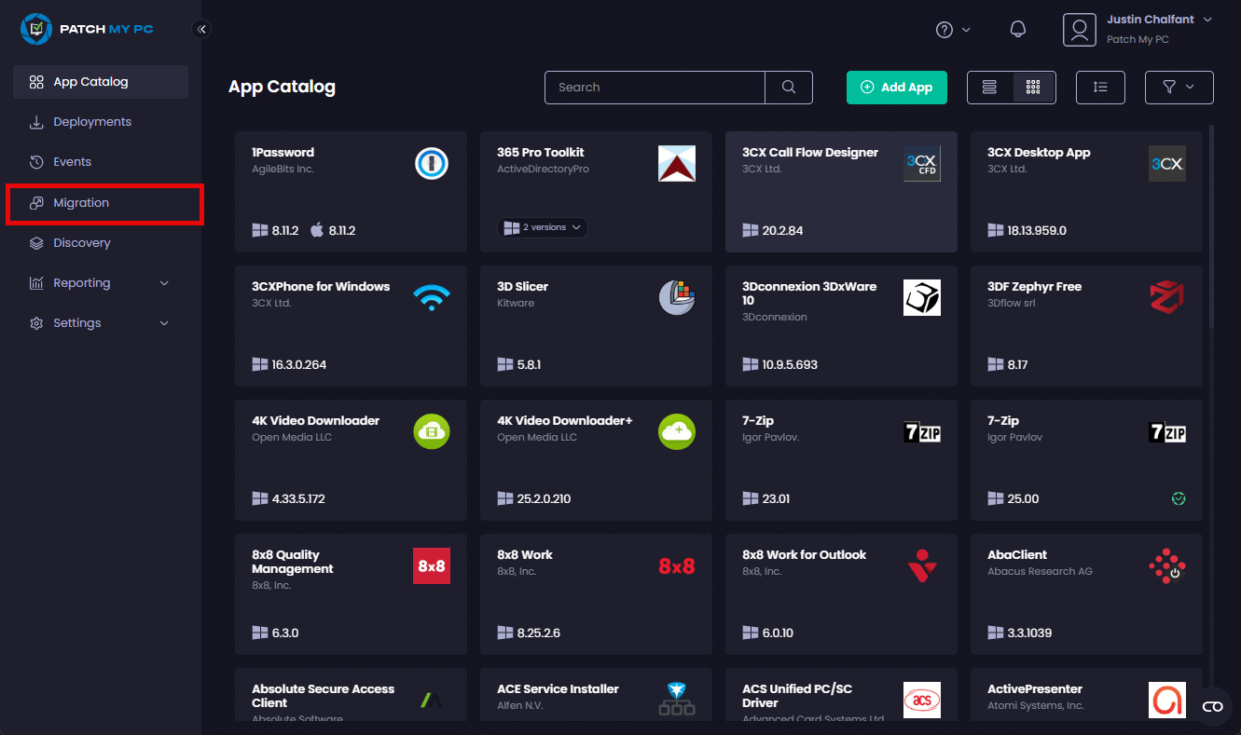Switch to grid view layout
1241x735 pixels.
(1033, 88)
